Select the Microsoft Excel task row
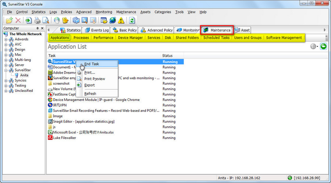The image size is (331, 183). [x=115, y=132]
